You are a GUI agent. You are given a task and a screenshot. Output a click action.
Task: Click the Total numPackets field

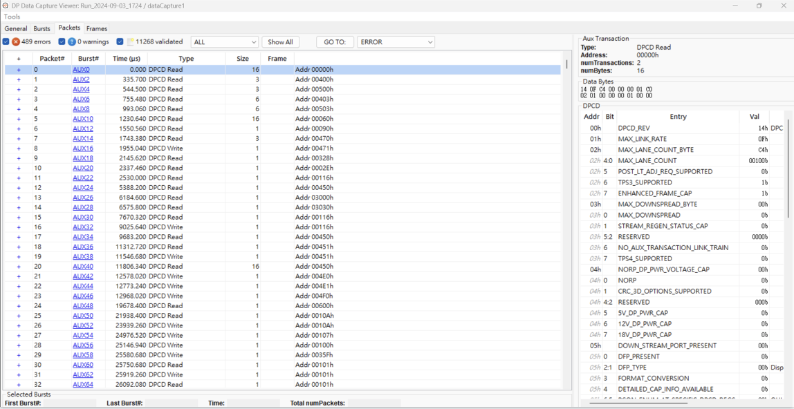click(x=374, y=403)
